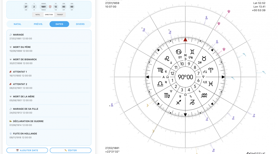Viewport: 278px width, 154px height.
Task: Select DIRECTION mode in the segmented control
Action: click(49, 15)
